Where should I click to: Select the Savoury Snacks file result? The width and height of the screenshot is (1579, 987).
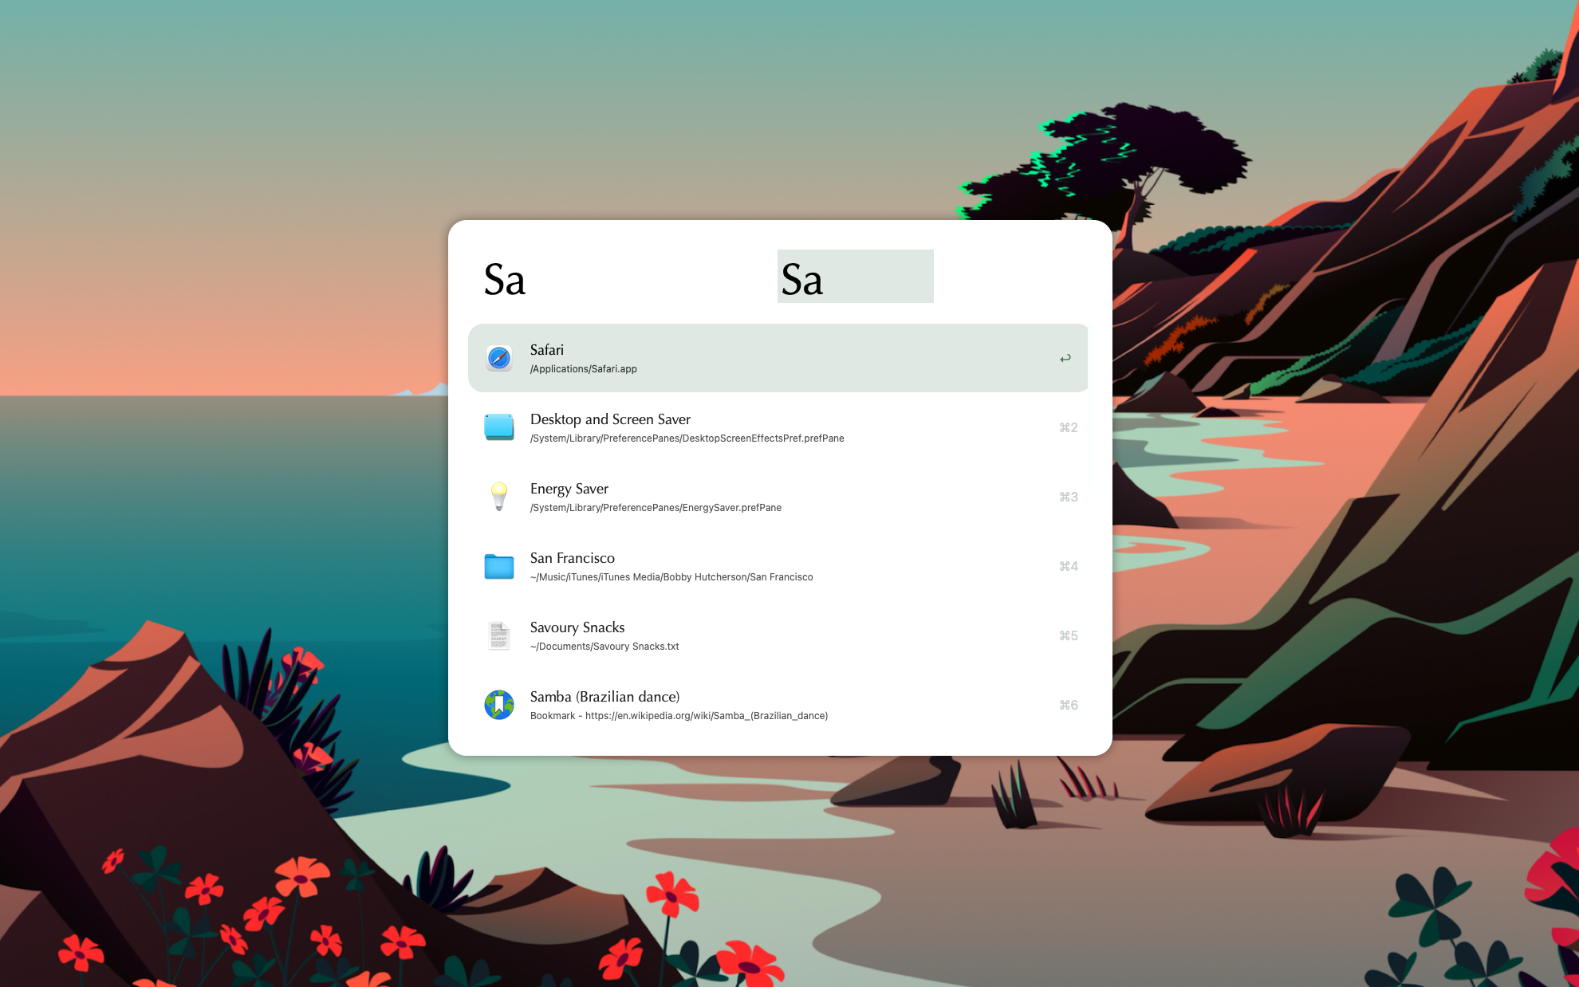click(577, 627)
